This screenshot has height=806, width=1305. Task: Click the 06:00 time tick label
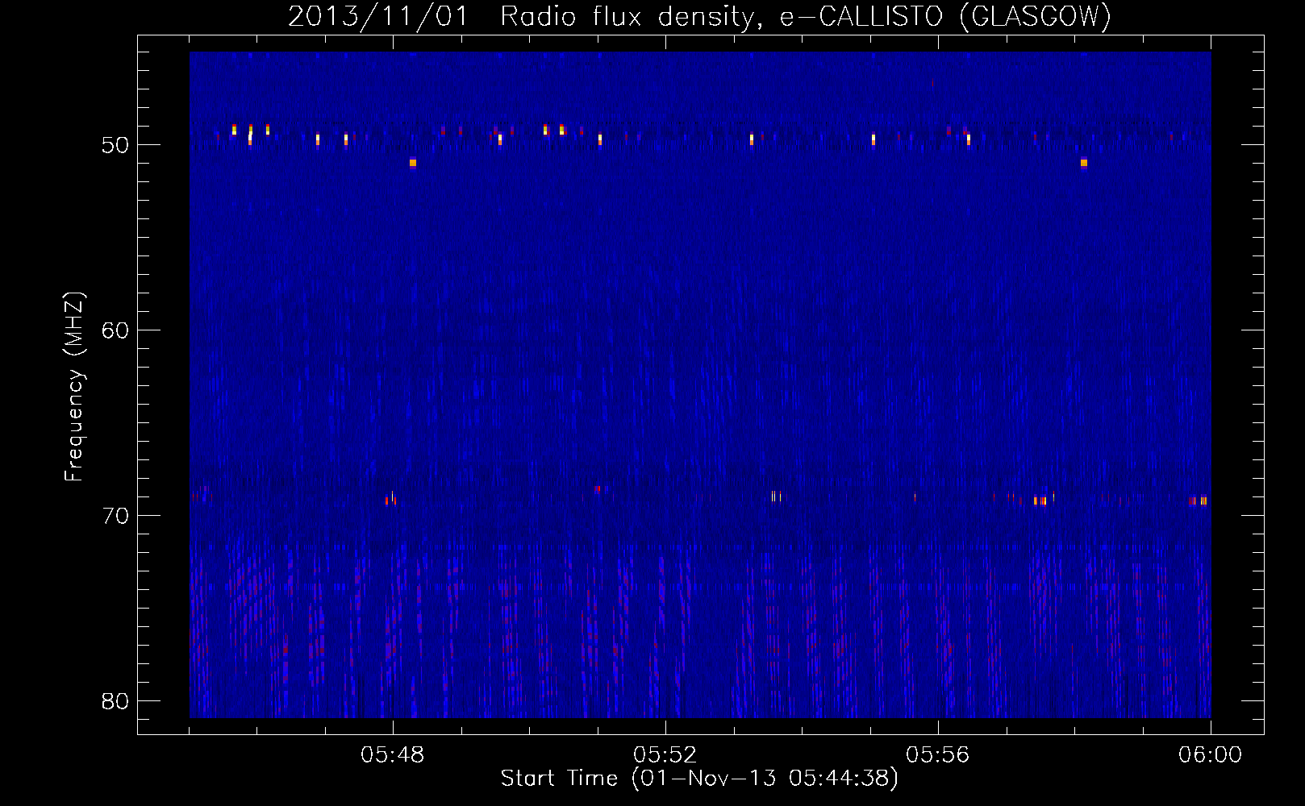tap(1211, 755)
